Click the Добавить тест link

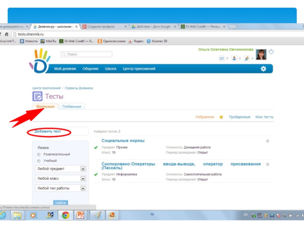pyautogui.click(x=48, y=131)
